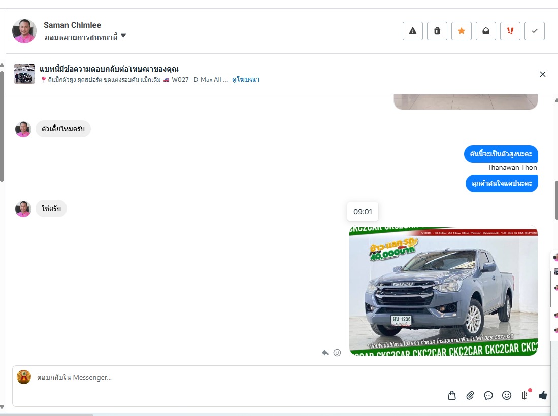The width and height of the screenshot is (558, 416).
Task: Dismiss the ad reply banner
Action: pyautogui.click(x=542, y=74)
